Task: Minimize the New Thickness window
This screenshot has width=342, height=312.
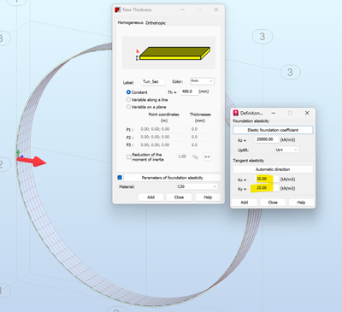Action: (x=183, y=9)
